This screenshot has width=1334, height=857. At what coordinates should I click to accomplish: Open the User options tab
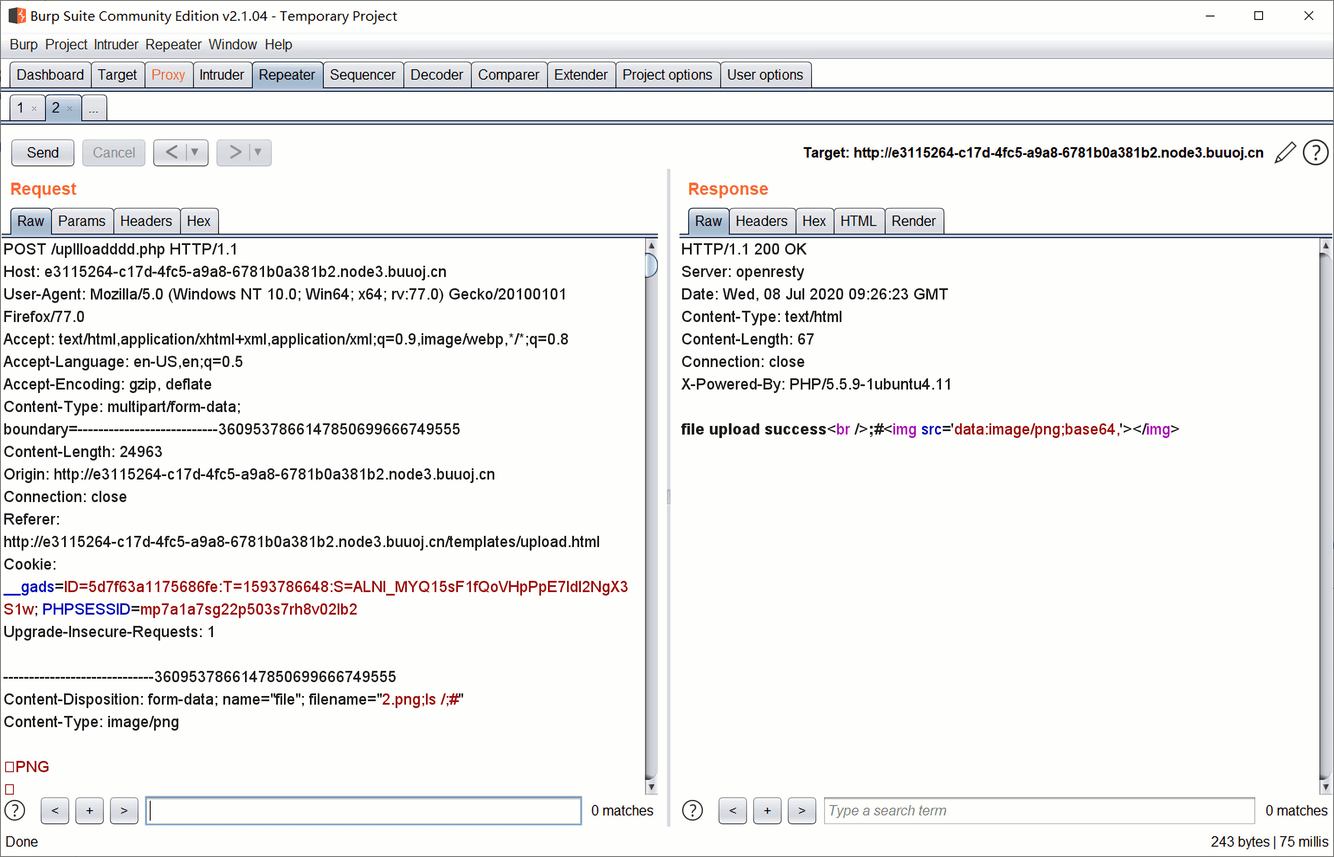(765, 74)
